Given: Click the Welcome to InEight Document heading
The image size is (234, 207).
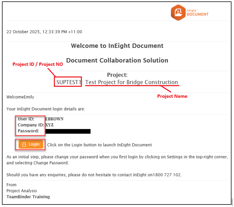Looking at the screenshot, I should pos(117,46).
